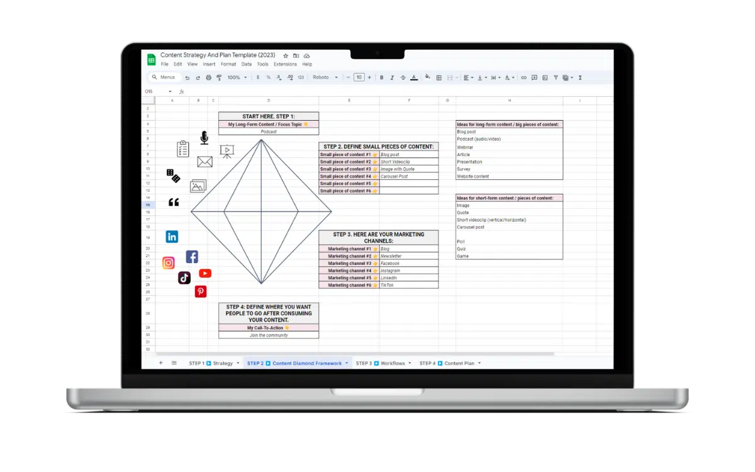This screenshot has height=472, width=755.
Task: Open the borders tool
Action: tap(439, 77)
